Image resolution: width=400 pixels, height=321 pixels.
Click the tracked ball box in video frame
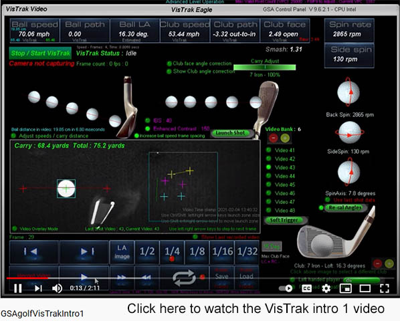(x=66, y=189)
